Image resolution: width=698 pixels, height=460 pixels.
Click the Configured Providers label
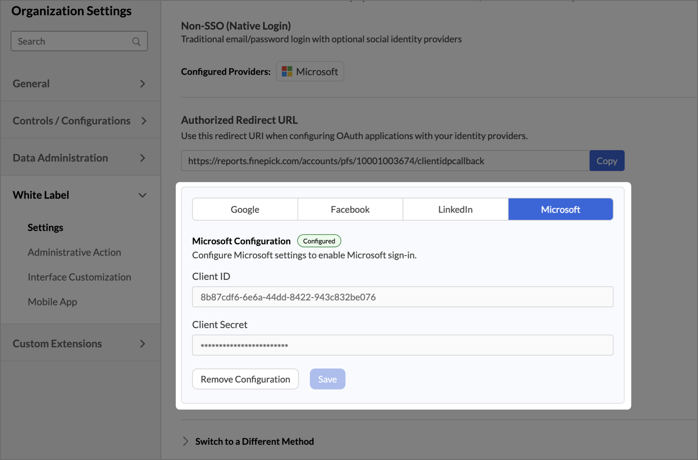pos(226,72)
